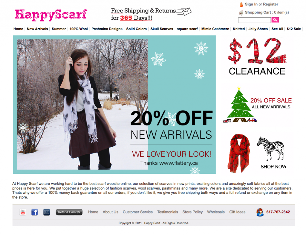Open the Store Policy footer link
306x235 pixels.
click(192, 212)
